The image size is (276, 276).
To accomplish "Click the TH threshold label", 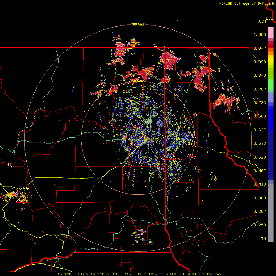I will click(263, 239).
